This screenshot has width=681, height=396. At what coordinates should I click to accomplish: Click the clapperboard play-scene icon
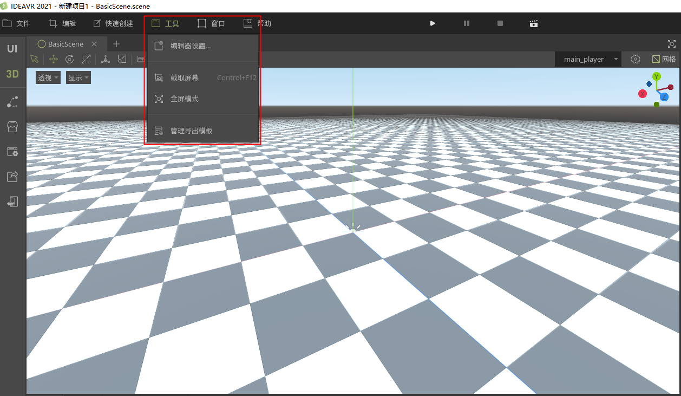pos(534,23)
